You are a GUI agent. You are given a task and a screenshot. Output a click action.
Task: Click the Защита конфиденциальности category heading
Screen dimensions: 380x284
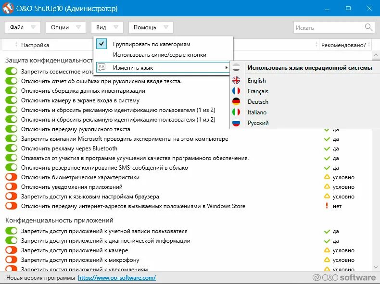click(49, 60)
